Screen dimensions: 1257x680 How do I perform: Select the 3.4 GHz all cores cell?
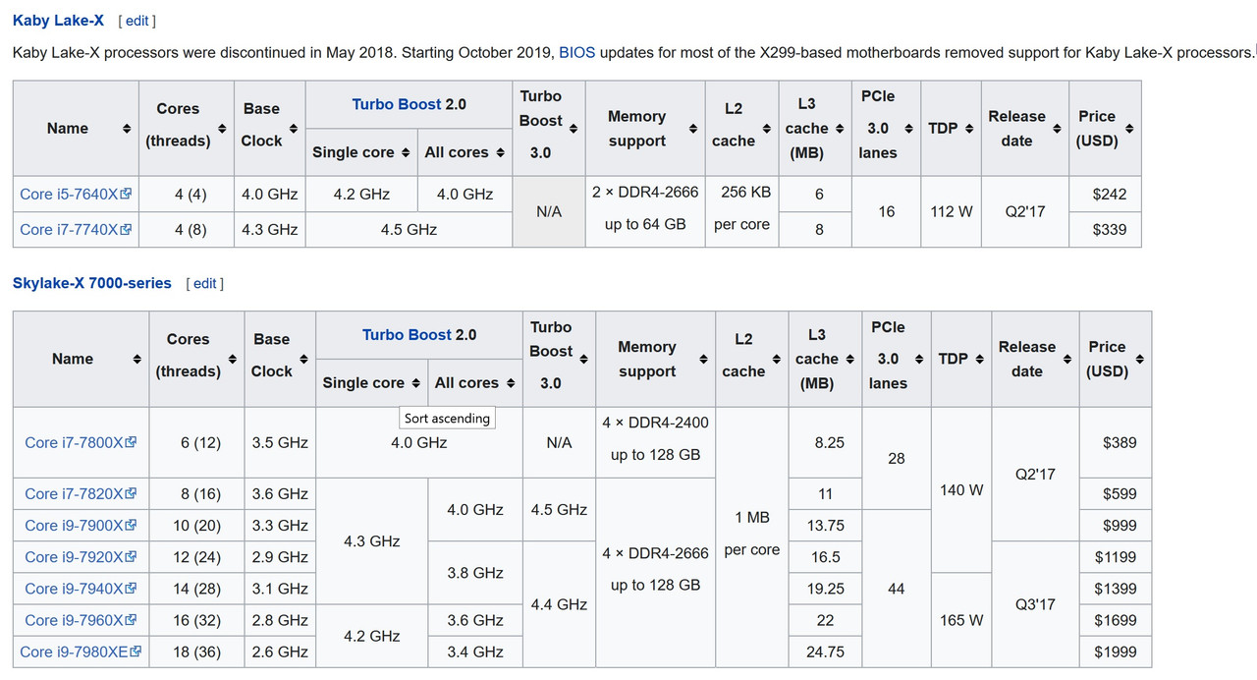475,652
